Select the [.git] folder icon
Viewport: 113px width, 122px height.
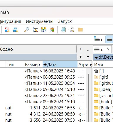tap(96, 77)
